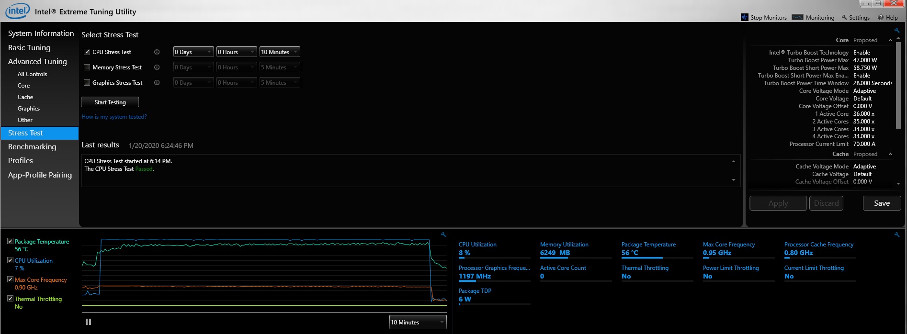
Task: Toggle Package Temperature graph checkbox
Action: [x=11, y=241]
